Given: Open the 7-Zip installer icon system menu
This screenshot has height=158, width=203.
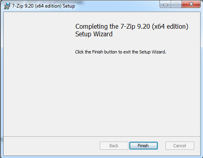Looking at the screenshot, I should 7,6.
